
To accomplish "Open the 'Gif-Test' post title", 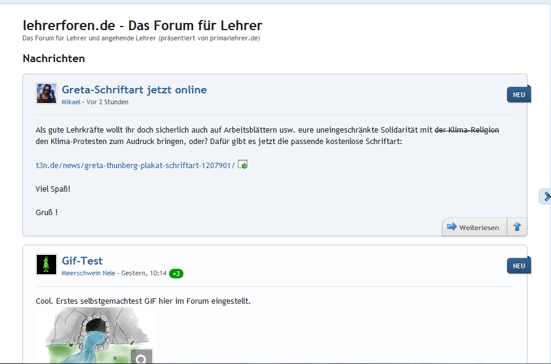I will [82, 261].
